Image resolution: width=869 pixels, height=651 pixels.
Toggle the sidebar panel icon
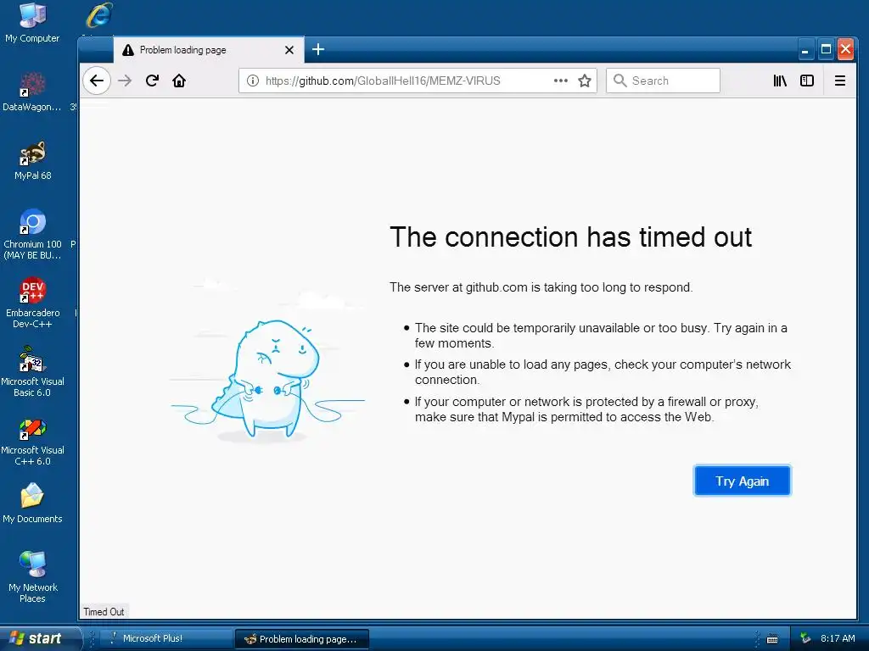click(807, 81)
